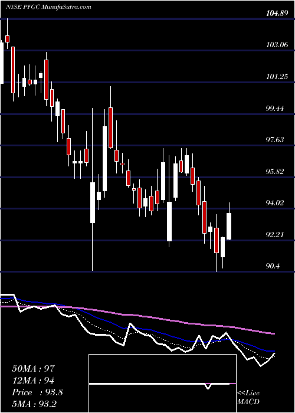The height and width of the screenshot is (413, 295).
Task: Select the 101.25 price level label
Action: pos(276,77)
